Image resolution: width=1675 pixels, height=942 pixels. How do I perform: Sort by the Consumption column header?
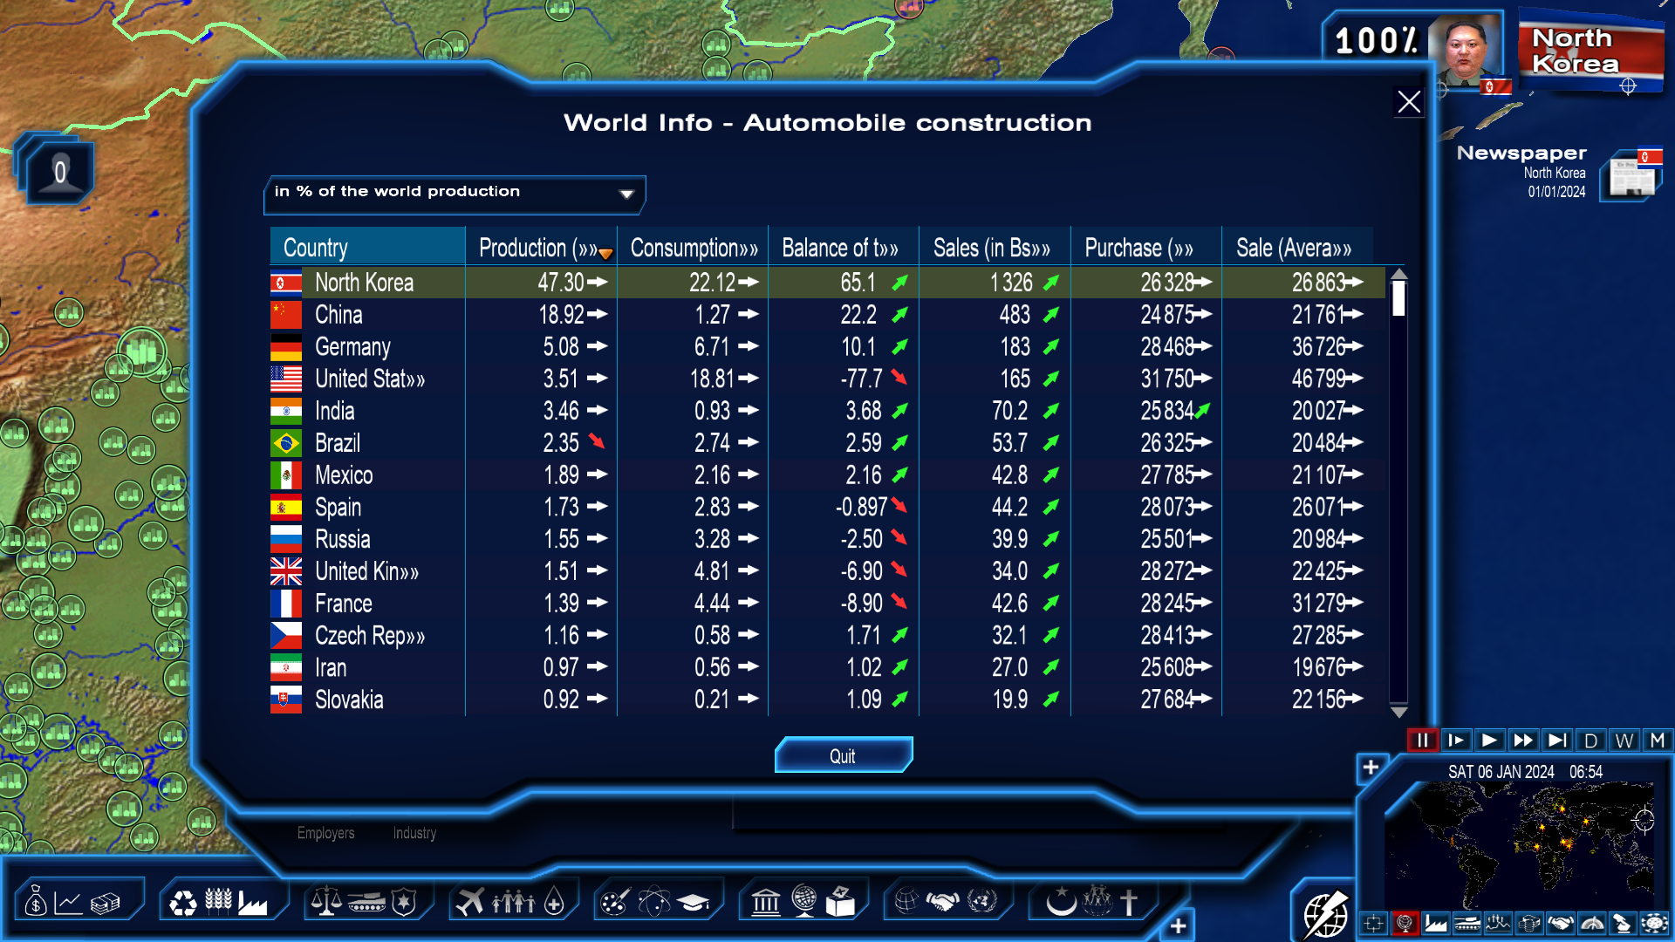tap(694, 248)
